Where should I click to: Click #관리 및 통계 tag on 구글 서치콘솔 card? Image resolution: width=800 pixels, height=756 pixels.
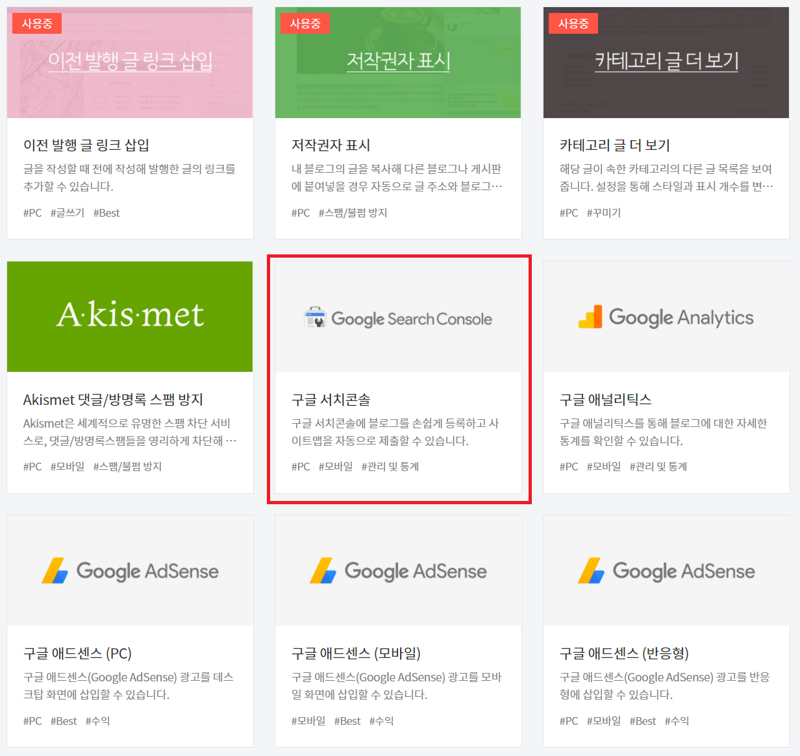click(x=390, y=467)
